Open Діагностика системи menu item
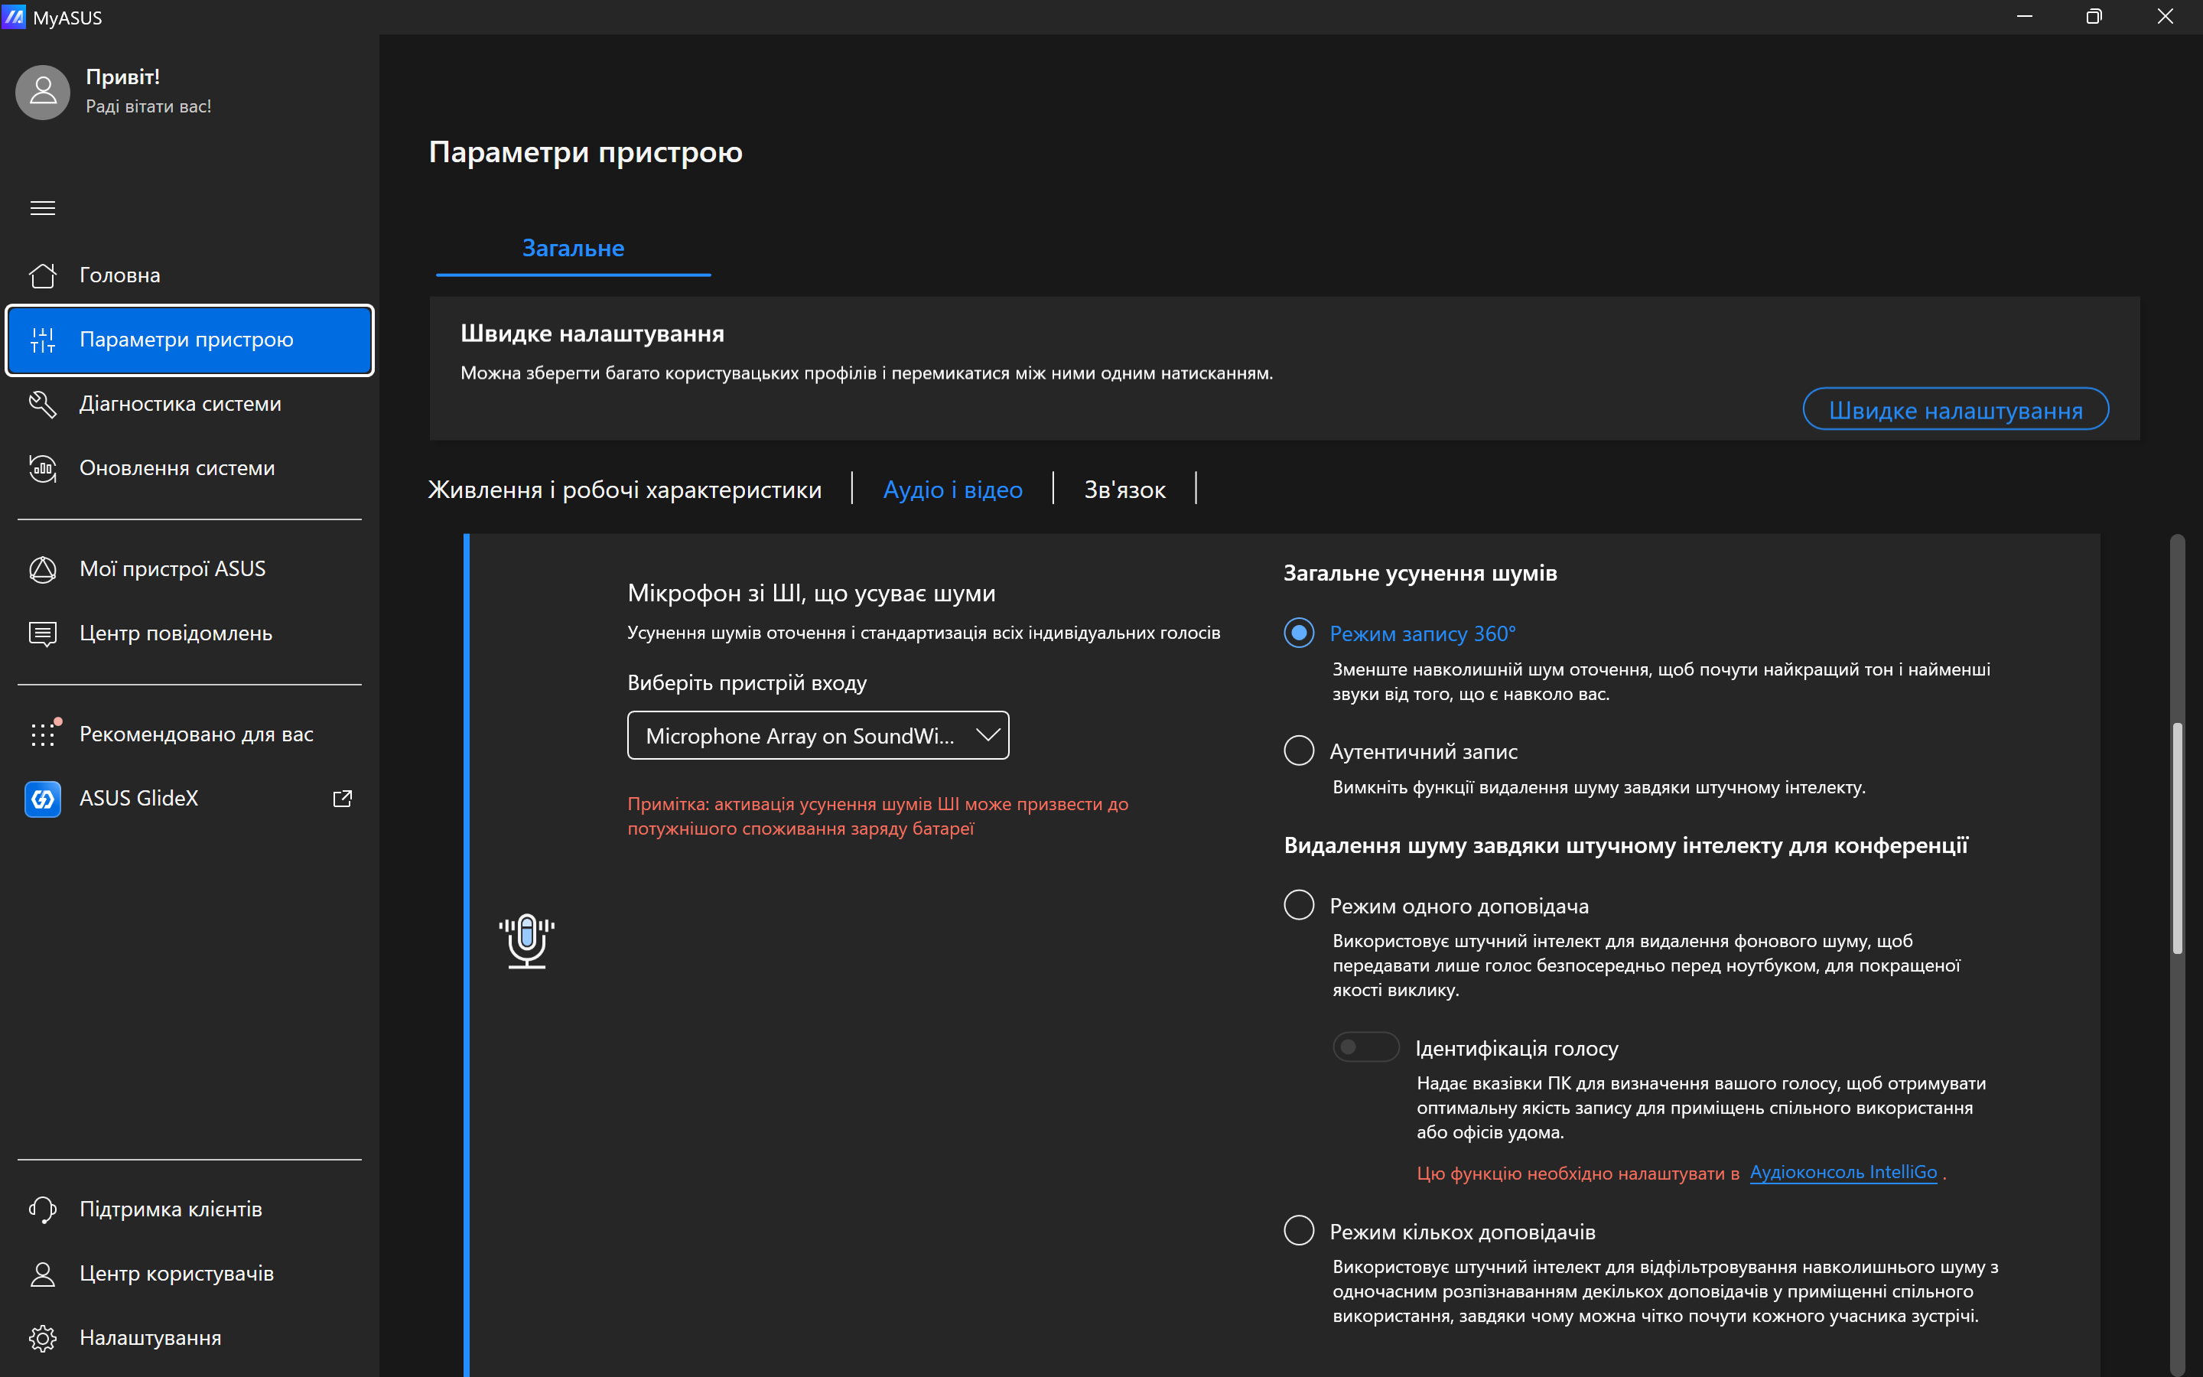2203x1377 pixels. point(190,403)
